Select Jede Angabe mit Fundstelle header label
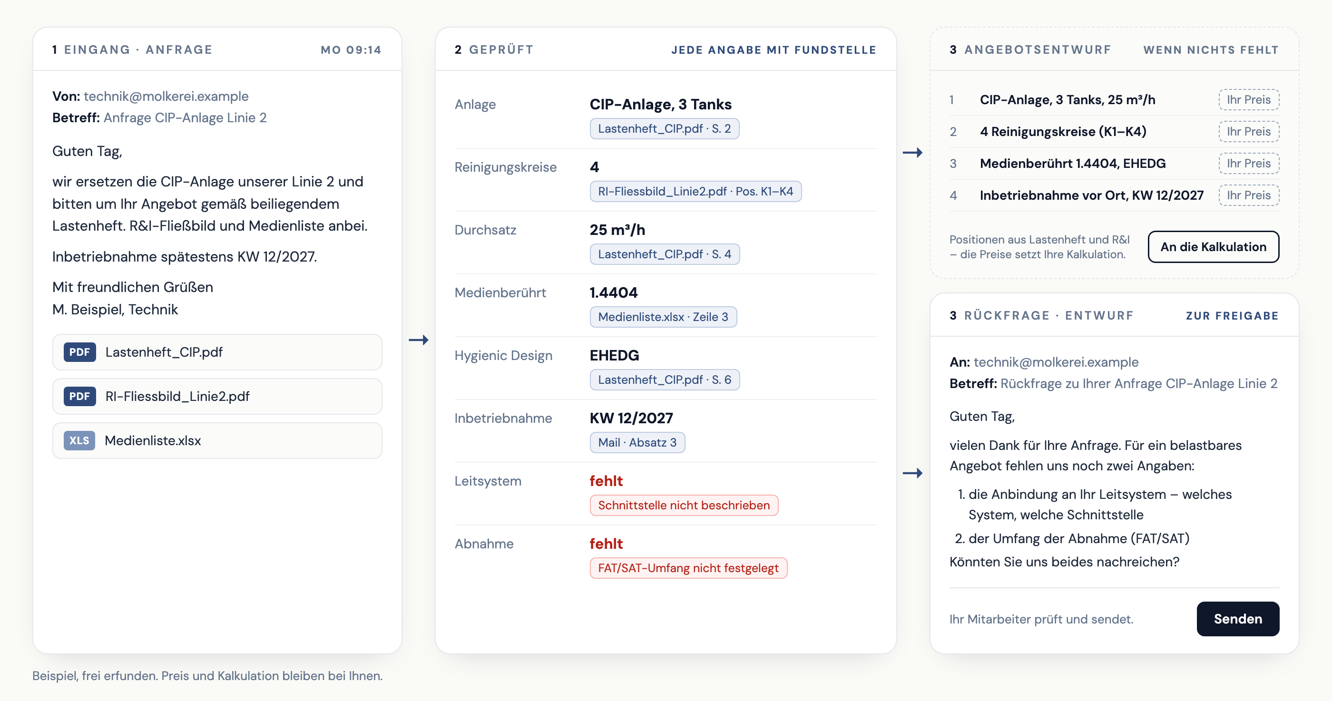 tap(774, 49)
